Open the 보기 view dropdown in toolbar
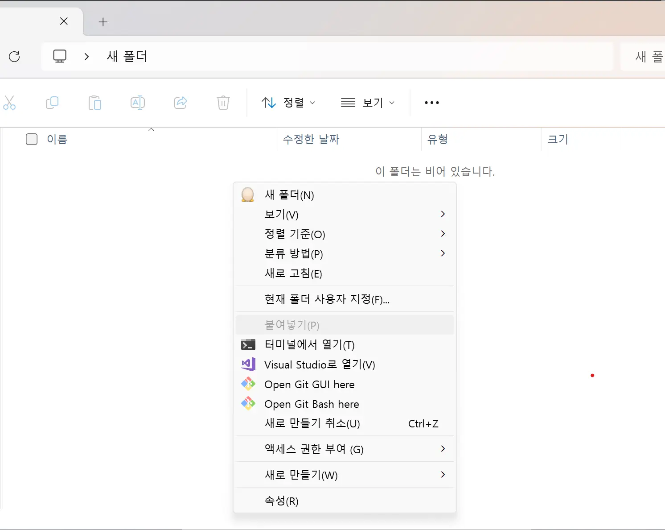This screenshot has width=665, height=530. pyautogui.click(x=368, y=103)
